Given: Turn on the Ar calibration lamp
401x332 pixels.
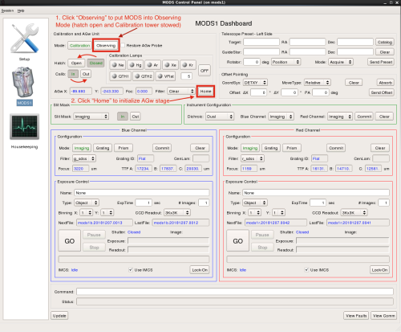Looking at the screenshot, I should pos(152,65).
